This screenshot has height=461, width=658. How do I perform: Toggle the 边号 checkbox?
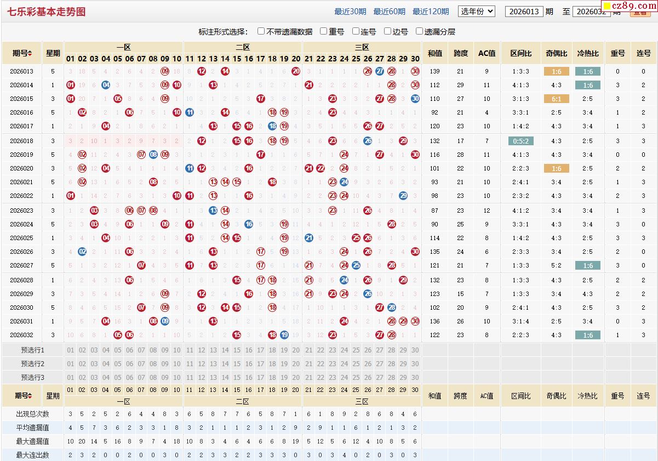[388, 31]
